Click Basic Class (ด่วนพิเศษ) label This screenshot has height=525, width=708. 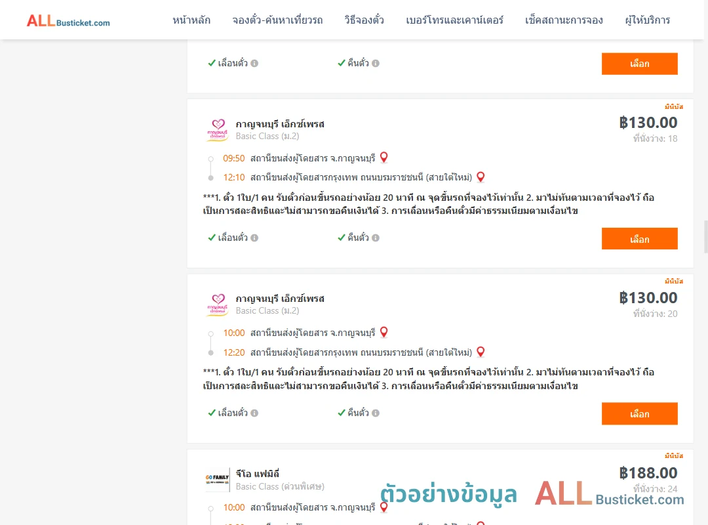pyautogui.click(x=280, y=486)
